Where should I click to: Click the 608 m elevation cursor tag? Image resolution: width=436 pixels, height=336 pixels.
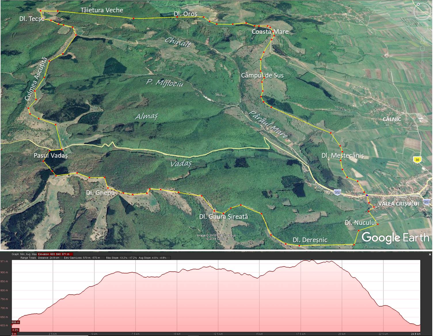pos(15,322)
